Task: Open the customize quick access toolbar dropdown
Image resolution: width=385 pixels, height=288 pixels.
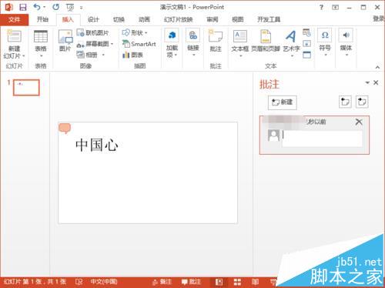Action: click(81, 8)
